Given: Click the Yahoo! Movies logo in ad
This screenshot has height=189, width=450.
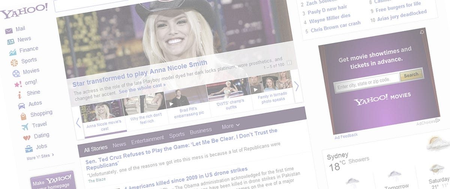Looking at the screenshot, I should click(x=382, y=99).
